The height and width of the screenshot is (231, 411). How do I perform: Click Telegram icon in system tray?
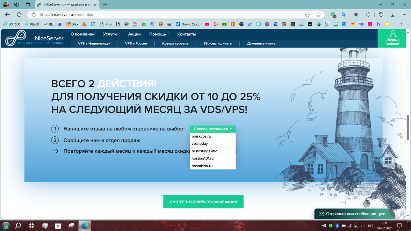pyautogui.click(x=324, y=226)
